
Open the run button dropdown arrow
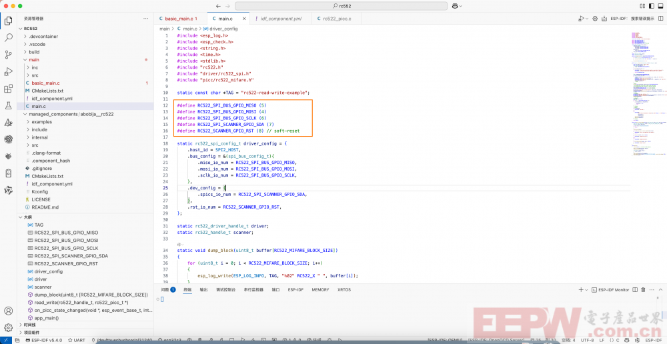(x=587, y=19)
